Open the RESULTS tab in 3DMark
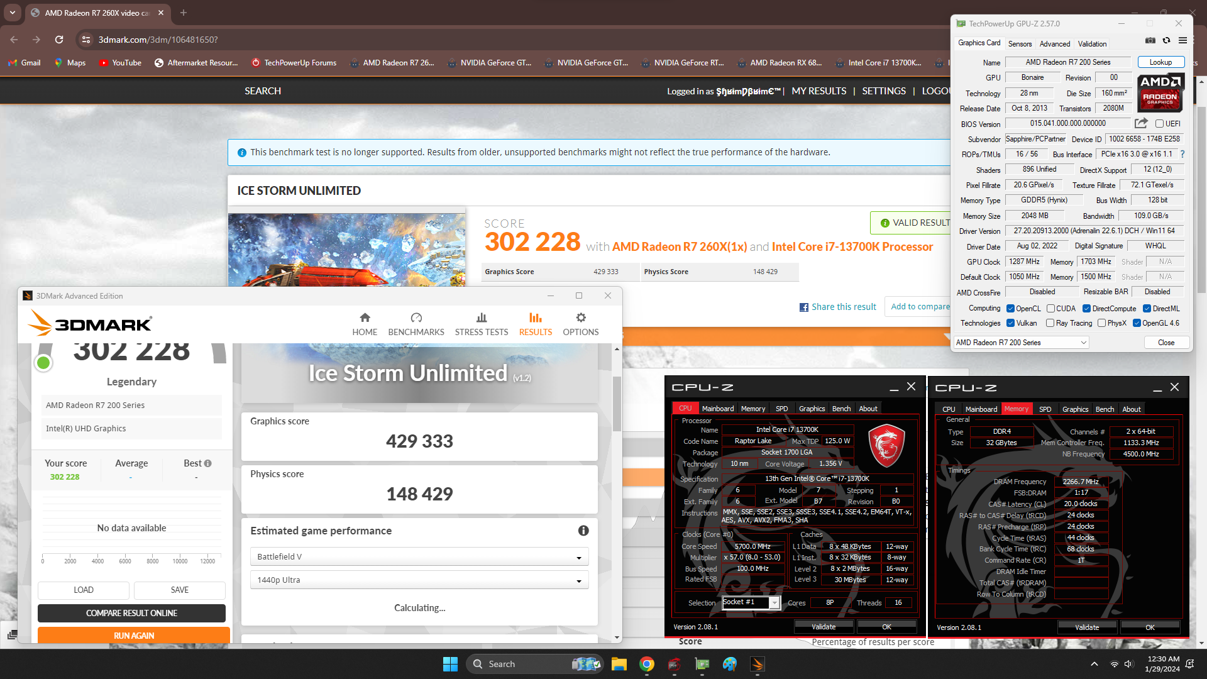The height and width of the screenshot is (679, 1207). [536, 324]
